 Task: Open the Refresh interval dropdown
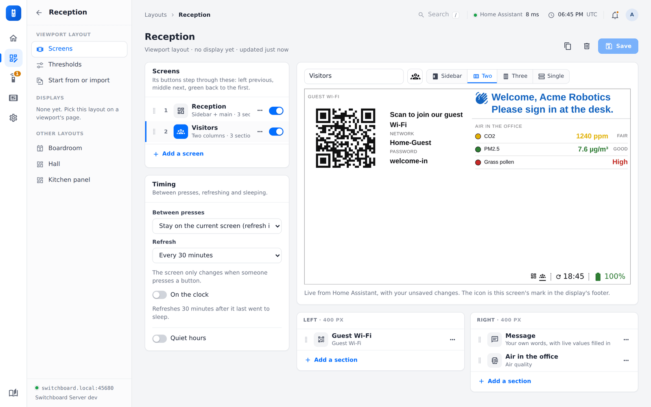tap(217, 256)
